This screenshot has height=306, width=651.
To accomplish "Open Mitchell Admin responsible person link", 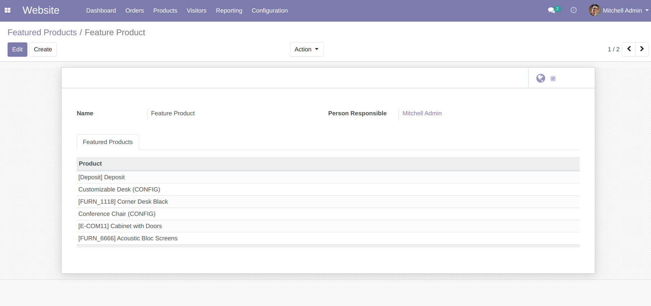I will click(422, 113).
